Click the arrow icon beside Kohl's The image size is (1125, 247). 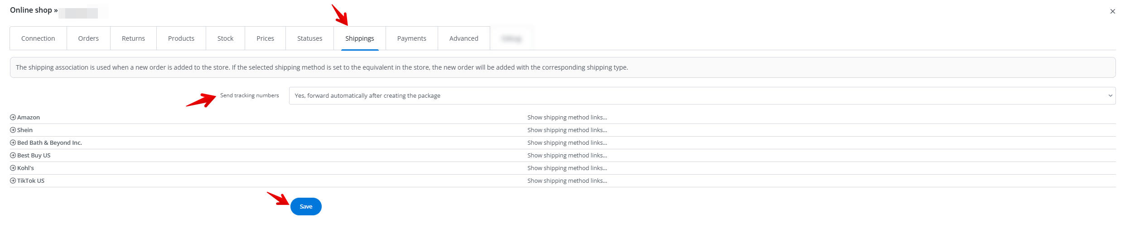click(13, 168)
